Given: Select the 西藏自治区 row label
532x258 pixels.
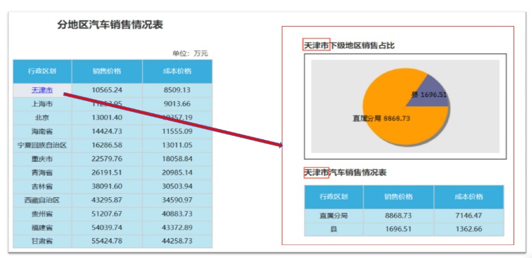Looking at the screenshot, I should 42,200.
